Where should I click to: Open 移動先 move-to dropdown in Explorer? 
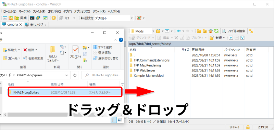[x=12, y=50]
